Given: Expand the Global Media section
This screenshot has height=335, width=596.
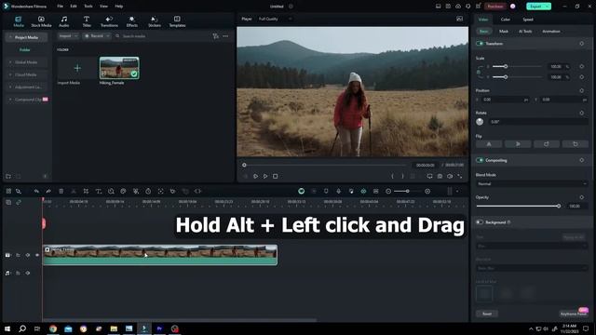Looking at the screenshot, I should click(x=26, y=62).
